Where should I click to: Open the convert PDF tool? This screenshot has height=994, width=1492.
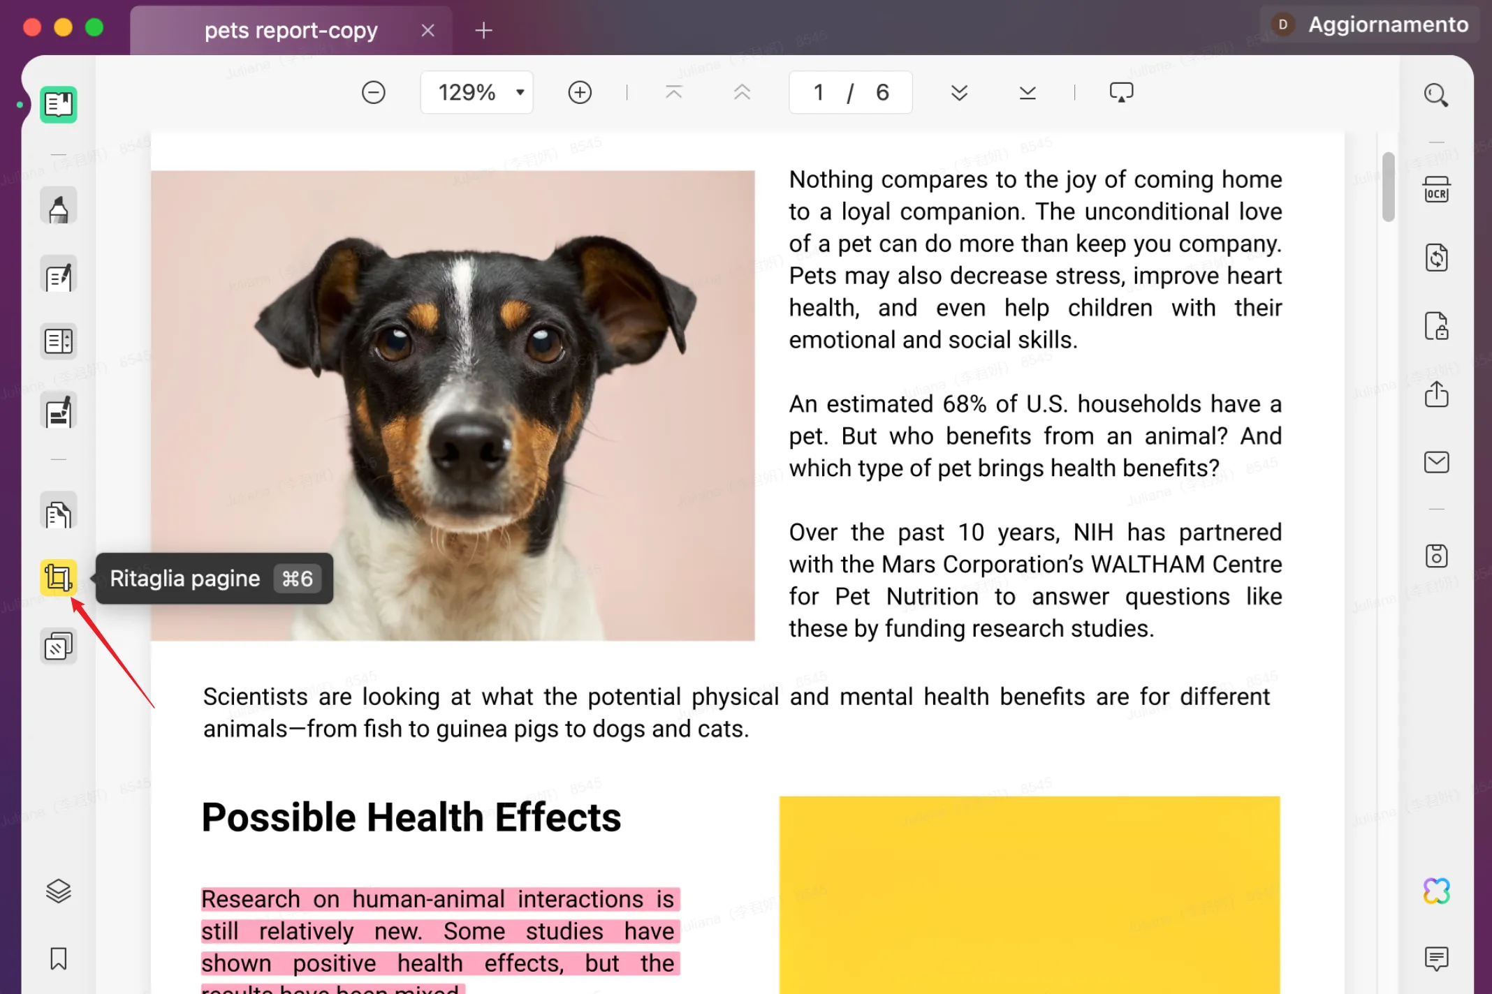click(x=1437, y=258)
